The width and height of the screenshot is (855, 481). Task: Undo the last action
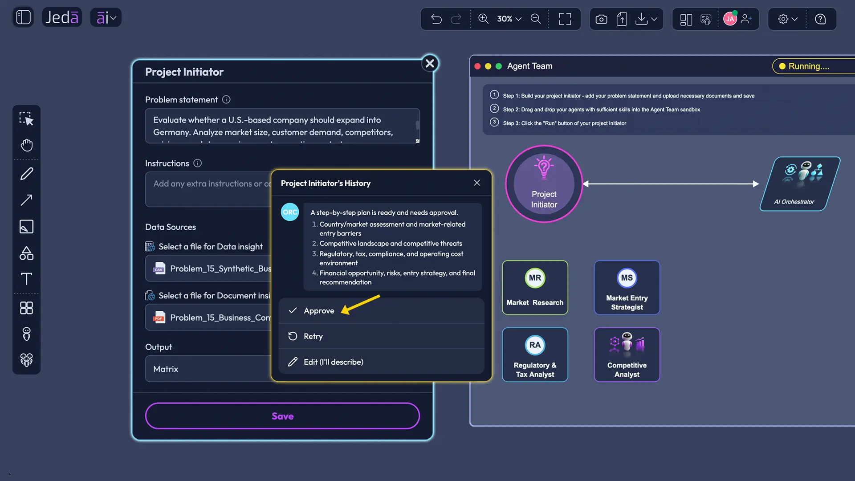[436, 19]
